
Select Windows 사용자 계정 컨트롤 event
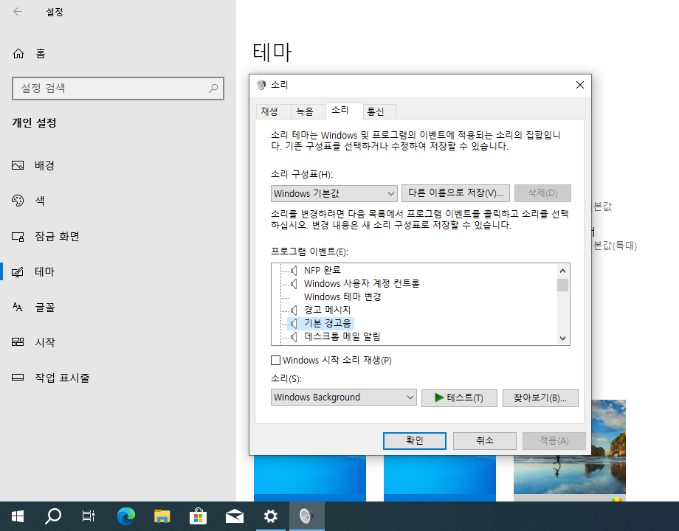pyautogui.click(x=362, y=284)
